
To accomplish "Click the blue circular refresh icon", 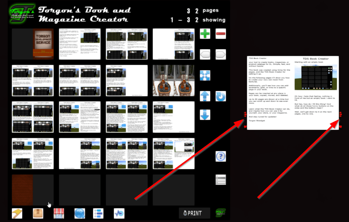I will click(221, 96).
